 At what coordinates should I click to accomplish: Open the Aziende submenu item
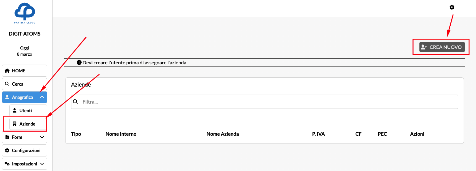28,124
